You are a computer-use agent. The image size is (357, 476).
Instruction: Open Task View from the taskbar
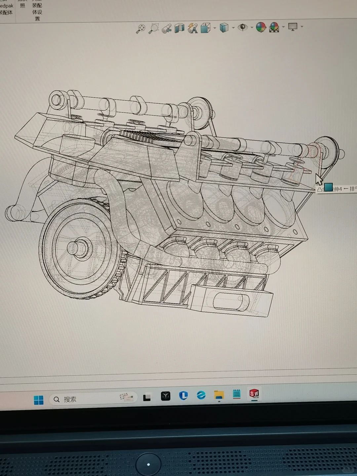point(147,397)
